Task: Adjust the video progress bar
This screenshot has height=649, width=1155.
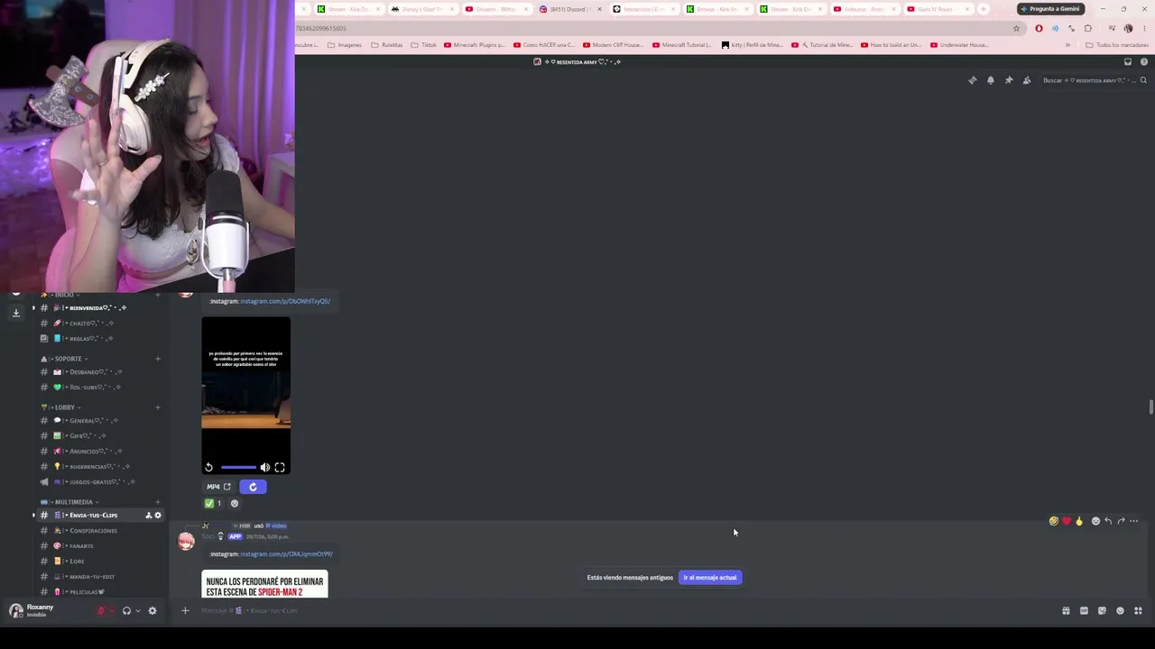Action: 238,468
